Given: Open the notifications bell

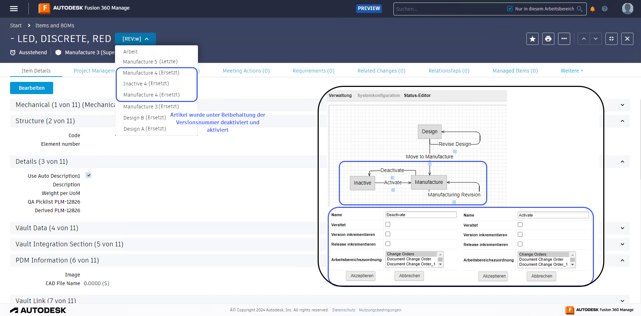Looking at the screenshot, I should click(x=592, y=9).
